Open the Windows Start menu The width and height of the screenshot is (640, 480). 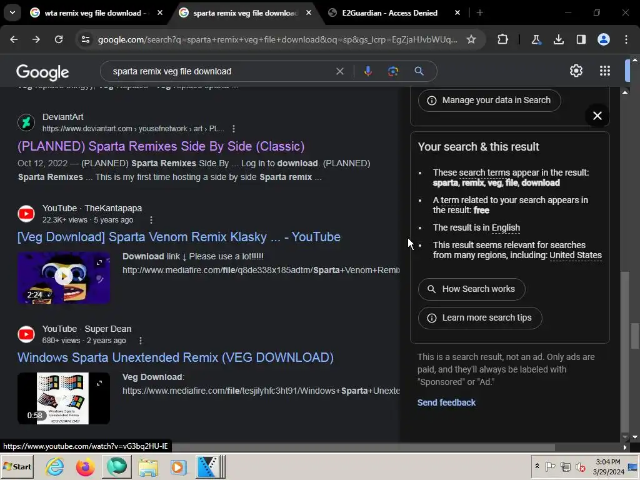[17, 466]
